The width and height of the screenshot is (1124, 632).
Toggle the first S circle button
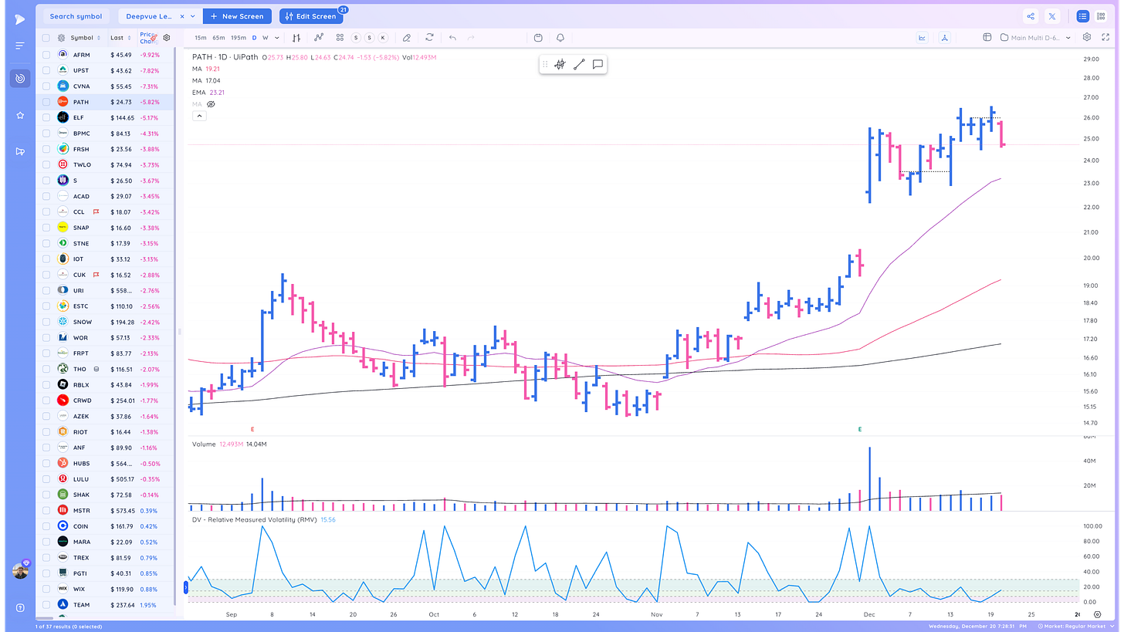coord(356,37)
